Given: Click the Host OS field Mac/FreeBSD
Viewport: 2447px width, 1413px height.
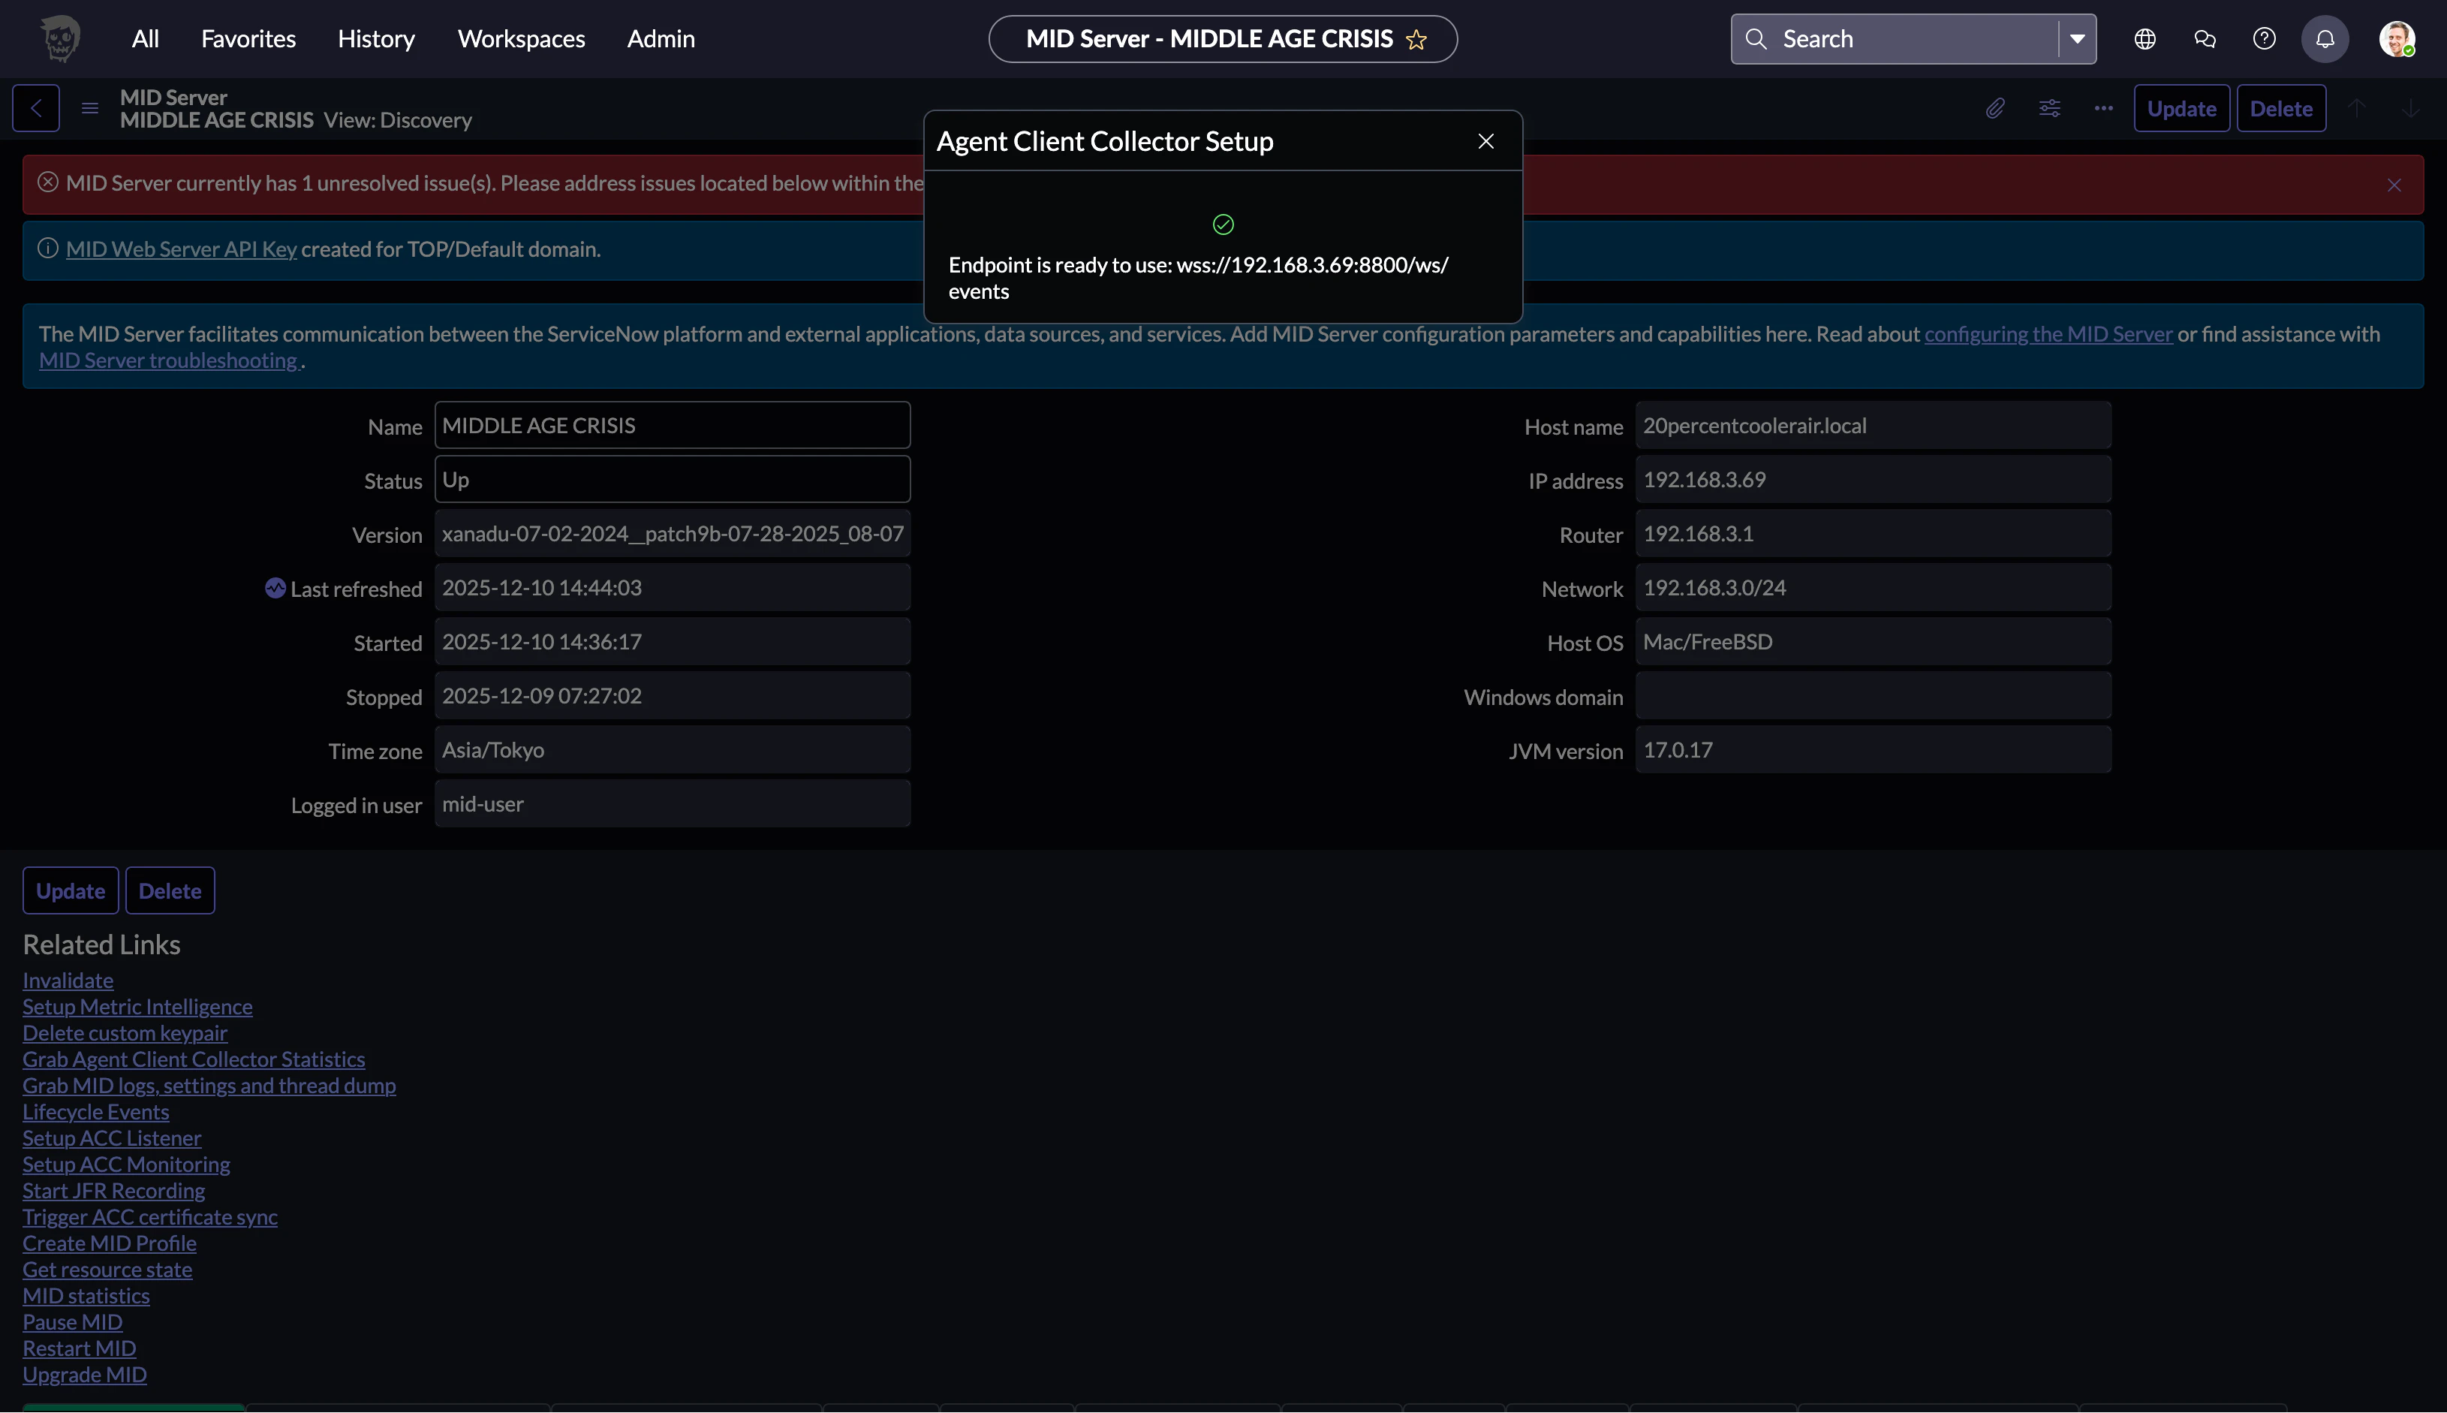Looking at the screenshot, I should pyautogui.click(x=1873, y=641).
